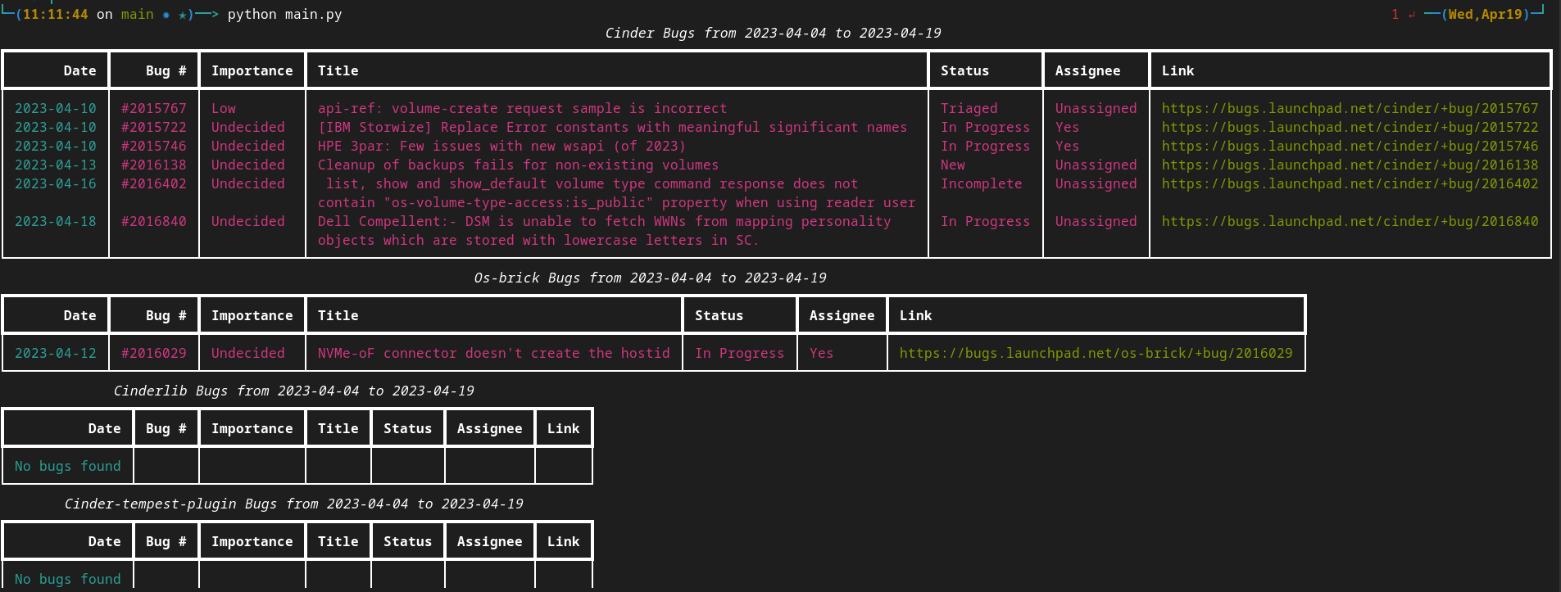Open link for Cinder bug 2015767
The height and width of the screenshot is (592, 1561).
tap(1350, 108)
